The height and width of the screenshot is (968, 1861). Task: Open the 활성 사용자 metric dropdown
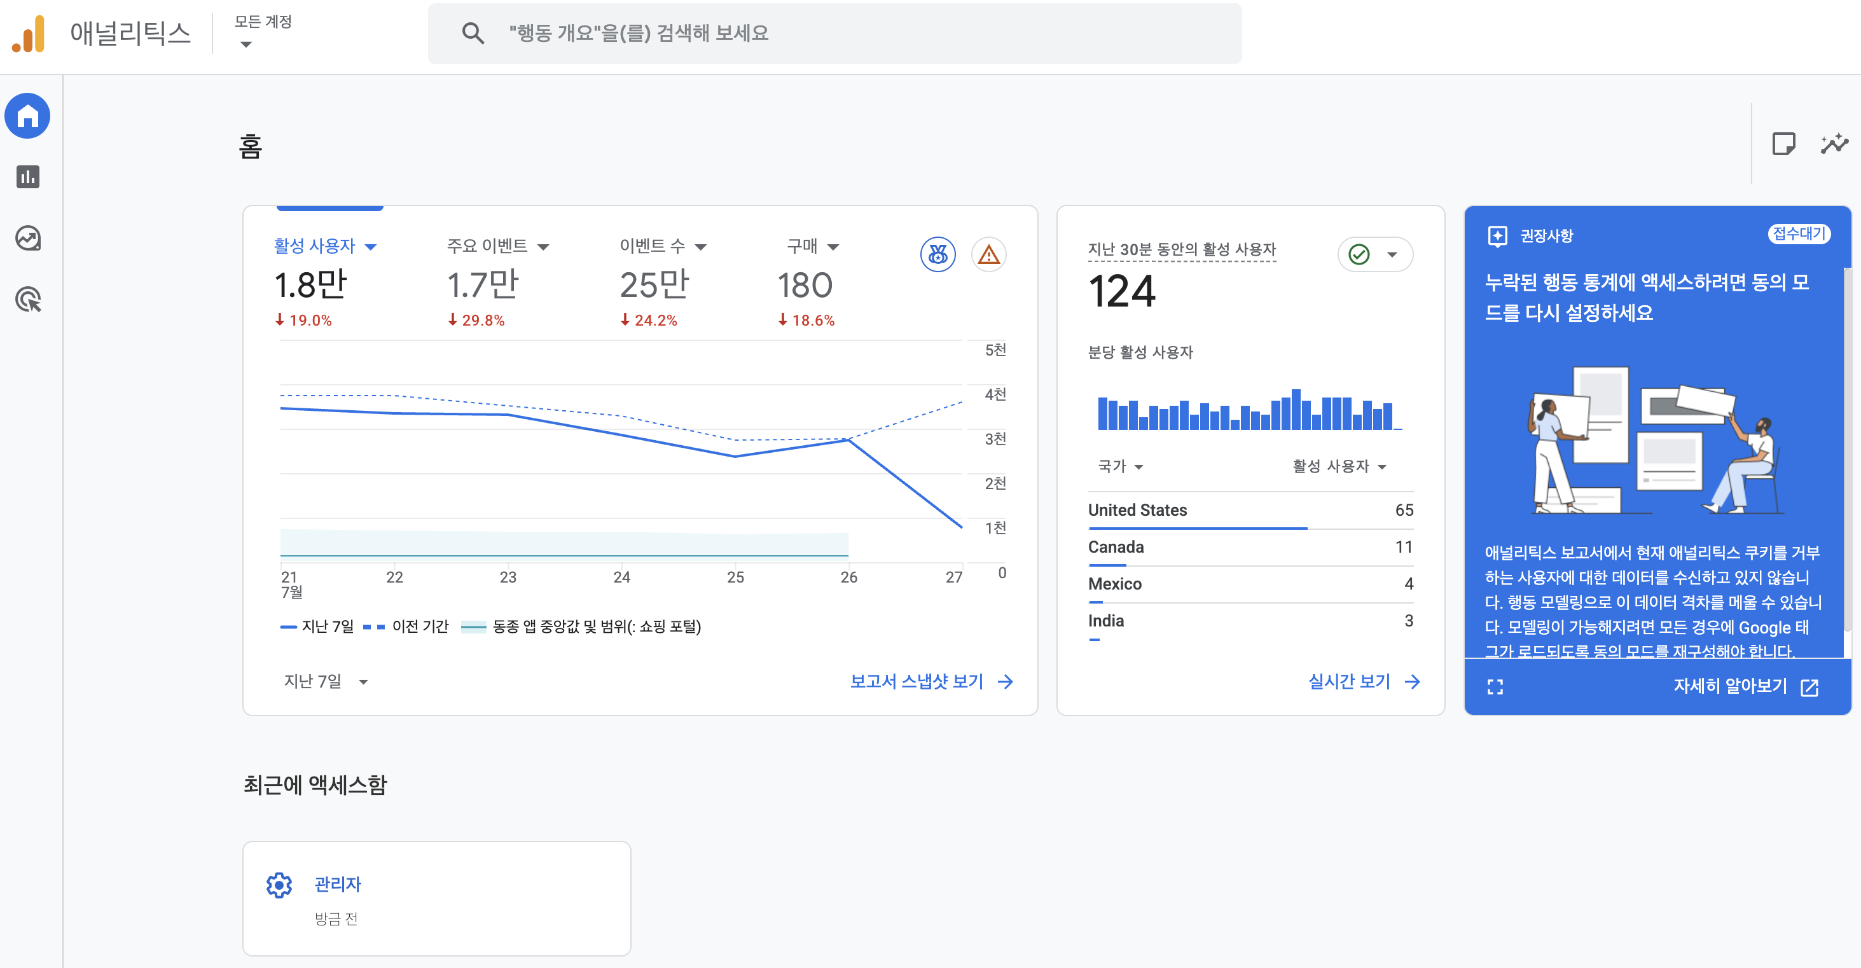325,246
